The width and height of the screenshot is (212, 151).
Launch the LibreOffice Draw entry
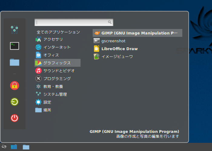pyautogui.click(x=137, y=49)
